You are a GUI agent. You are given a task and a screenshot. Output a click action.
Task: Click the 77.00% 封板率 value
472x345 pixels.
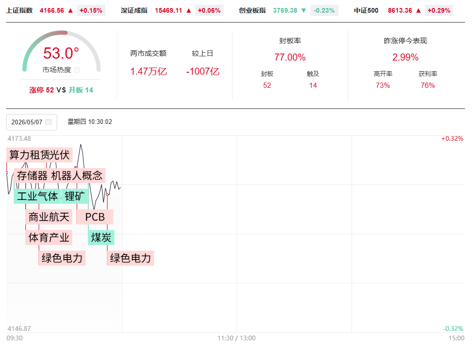pyautogui.click(x=290, y=57)
